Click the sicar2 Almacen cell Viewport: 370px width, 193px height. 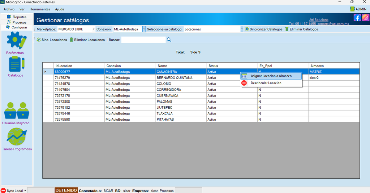pos(334,77)
